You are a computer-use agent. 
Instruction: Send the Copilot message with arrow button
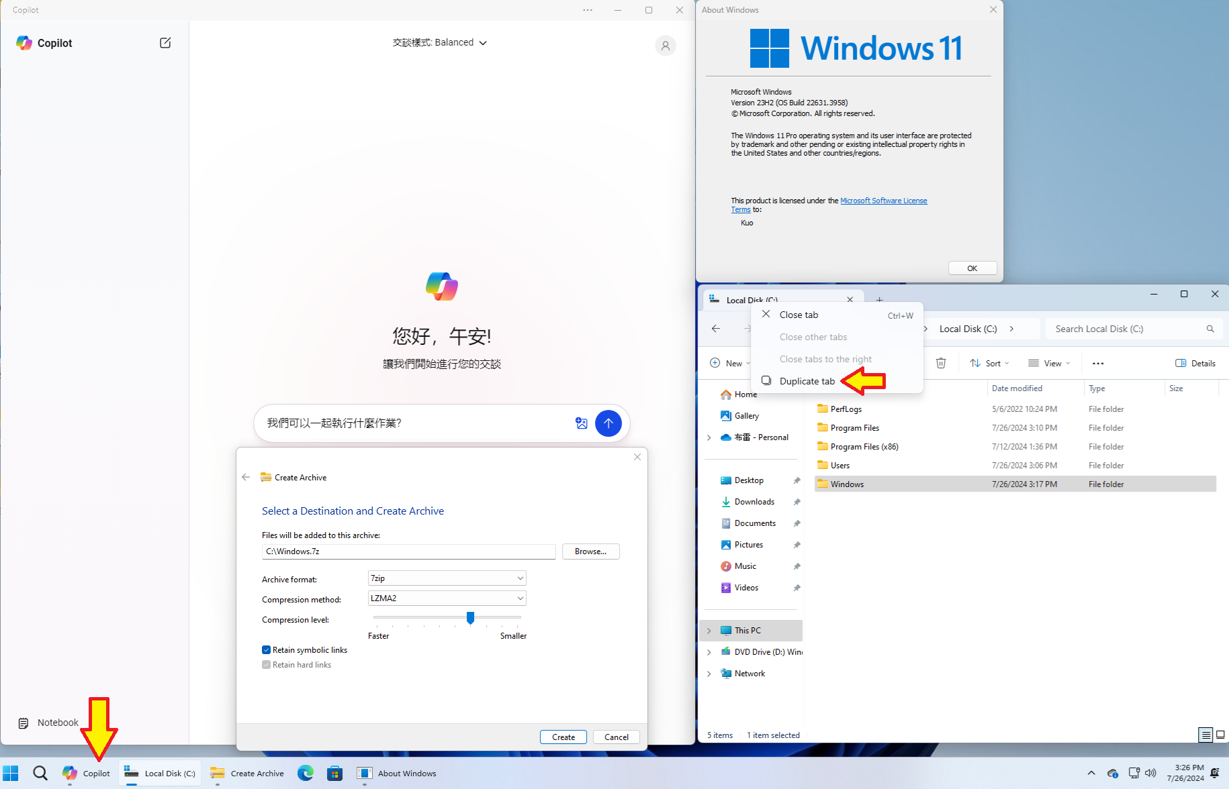tap(608, 423)
